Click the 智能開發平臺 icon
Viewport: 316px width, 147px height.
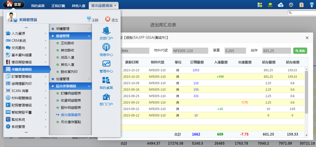click(8, 112)
